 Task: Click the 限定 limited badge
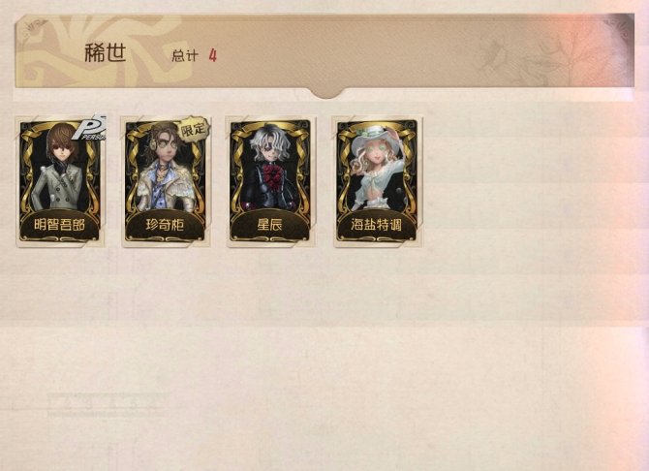click(194, 129)
